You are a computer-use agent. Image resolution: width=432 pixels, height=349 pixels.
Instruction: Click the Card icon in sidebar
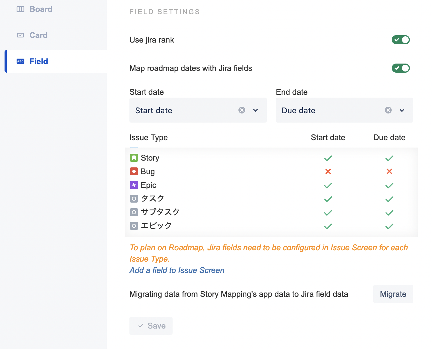click(x=20, y=35)
